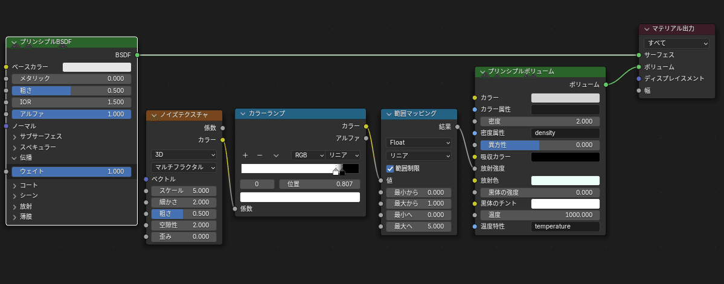
Task: Open the リニア dropdown in 範囲マッピング
Action: coord(418,156)
